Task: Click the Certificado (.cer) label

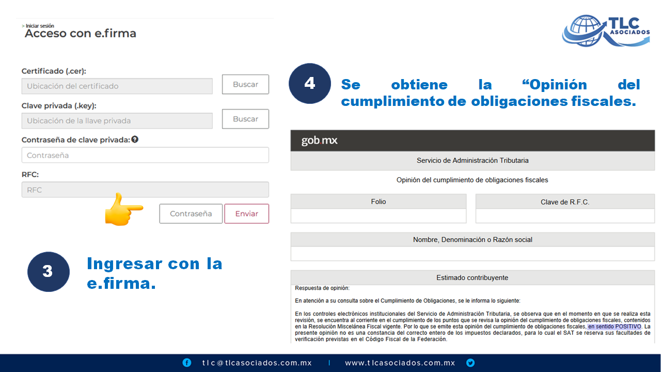Action: pos(54,71)
